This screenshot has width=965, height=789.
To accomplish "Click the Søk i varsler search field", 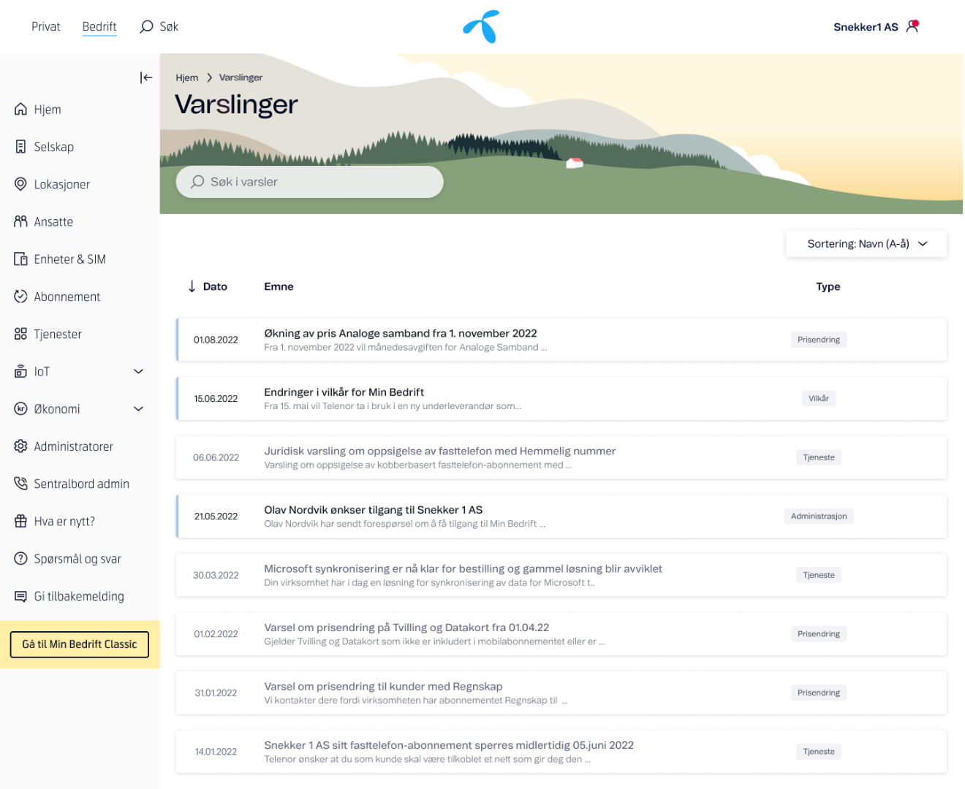I will [x=310, y=182].
